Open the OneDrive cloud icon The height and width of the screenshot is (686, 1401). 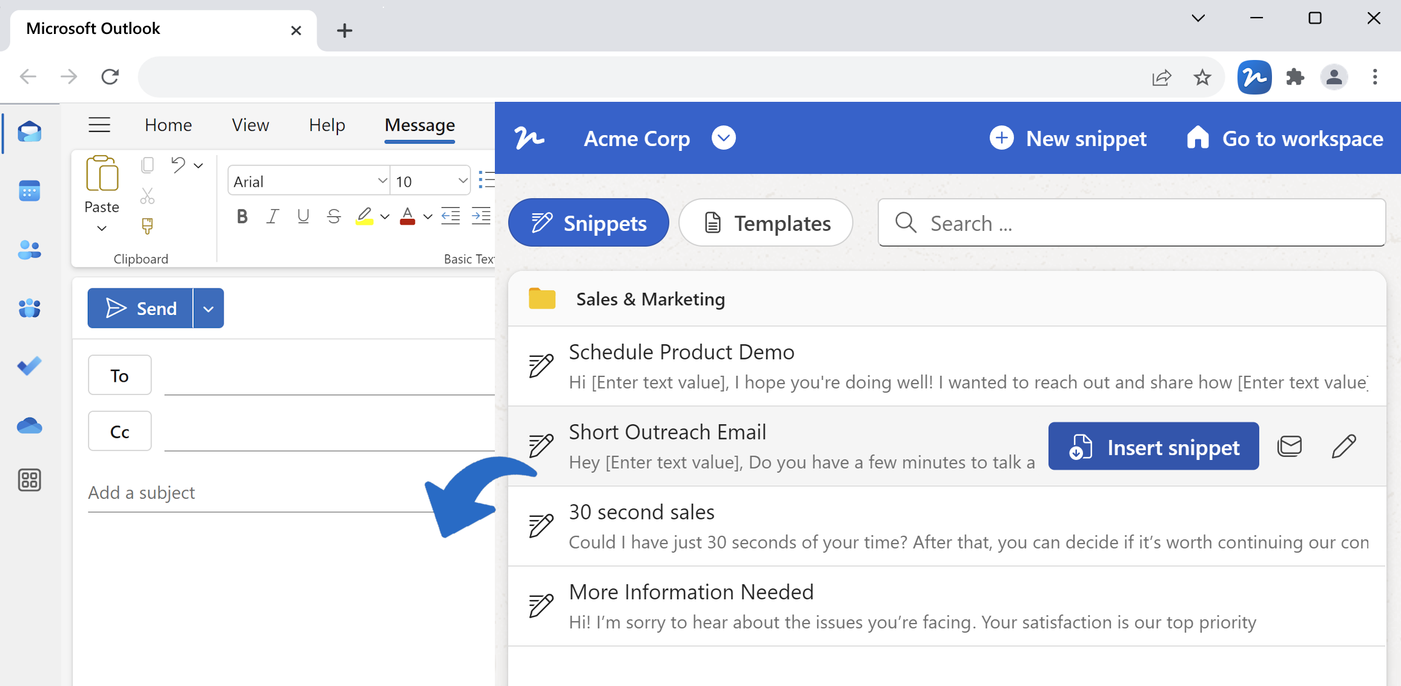29,425
